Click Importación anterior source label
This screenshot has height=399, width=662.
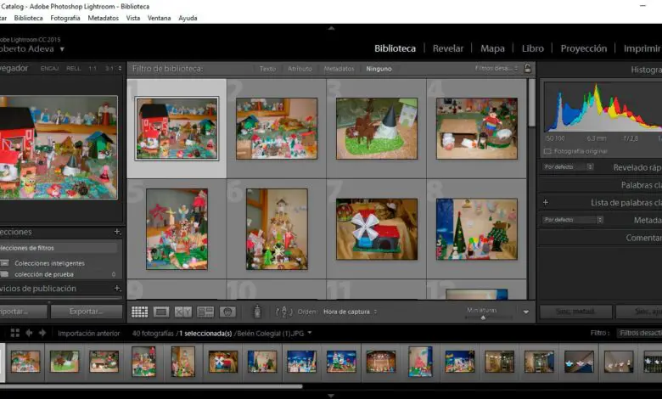pos(88,333)
